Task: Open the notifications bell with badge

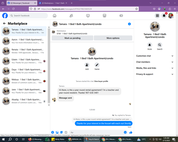Action: pyautogui.click(x=164, y=16)
